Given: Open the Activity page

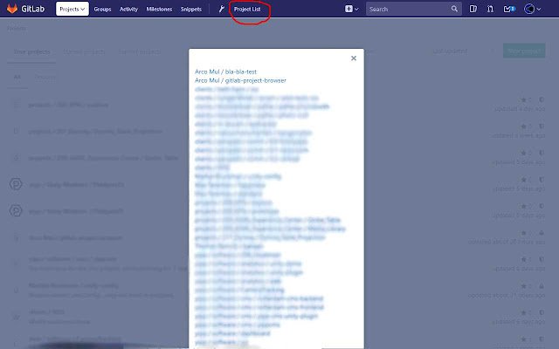Looking at the screenshot, I should [x=128, y=9].
